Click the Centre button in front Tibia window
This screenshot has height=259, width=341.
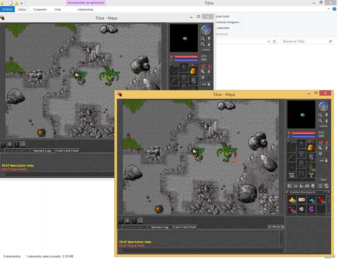323,126
